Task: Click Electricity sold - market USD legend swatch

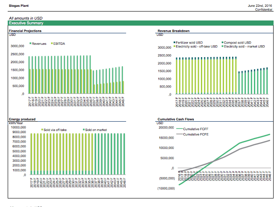Action: tap(222, 47)
